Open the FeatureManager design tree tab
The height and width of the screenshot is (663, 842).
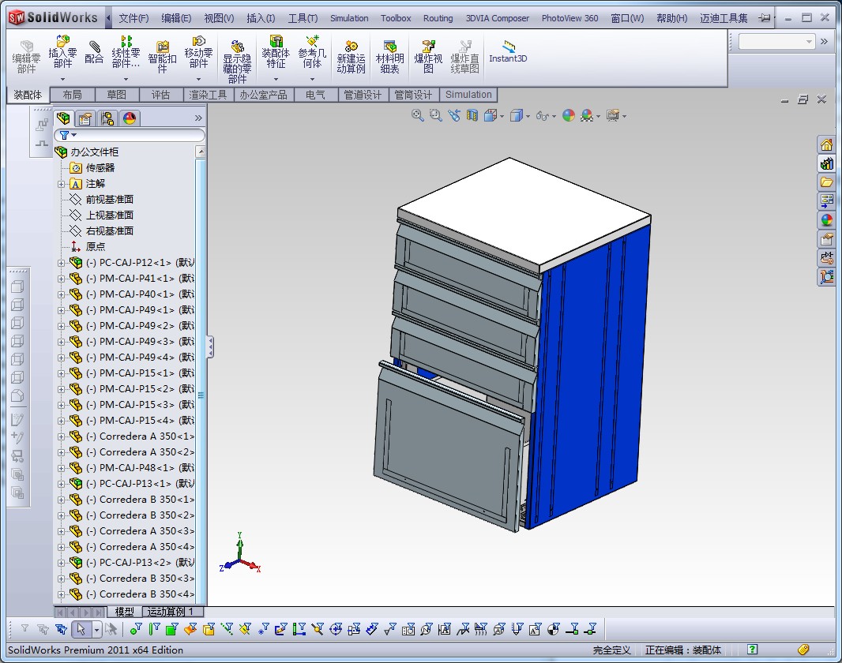[x=63, y=118]
